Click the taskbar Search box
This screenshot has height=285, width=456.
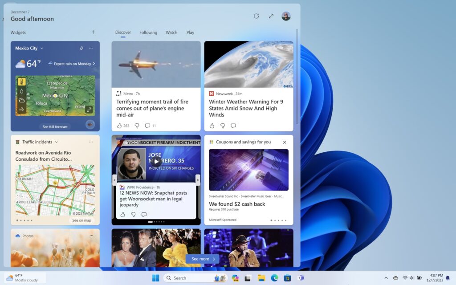(x=195, y=278)
